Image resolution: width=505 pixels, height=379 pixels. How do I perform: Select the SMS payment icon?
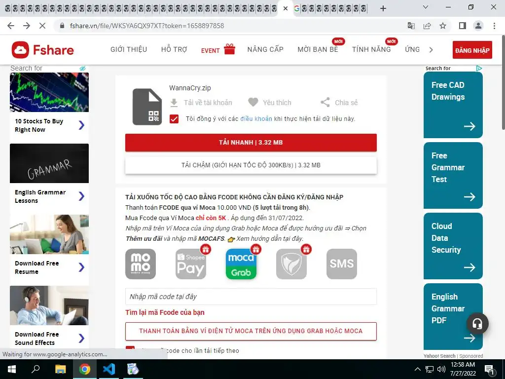tap(342, 264)
